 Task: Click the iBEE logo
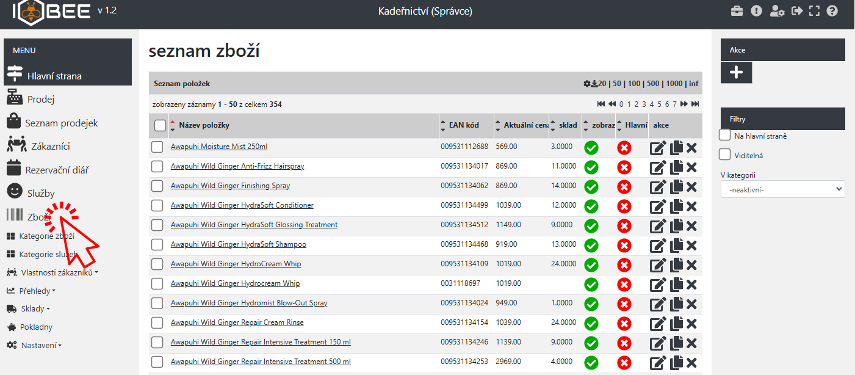click(x=52, y=12)
